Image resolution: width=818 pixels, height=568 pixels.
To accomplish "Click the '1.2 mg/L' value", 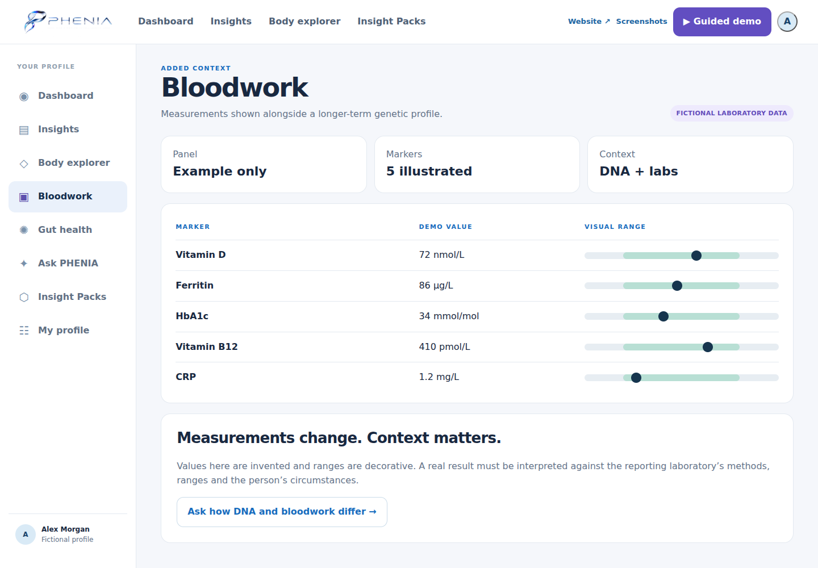I will point(439,377).
